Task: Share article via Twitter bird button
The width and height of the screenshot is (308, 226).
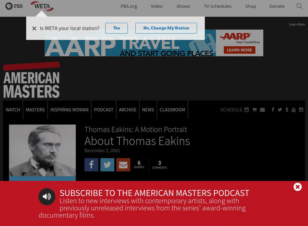Action: tap(107, 165)
